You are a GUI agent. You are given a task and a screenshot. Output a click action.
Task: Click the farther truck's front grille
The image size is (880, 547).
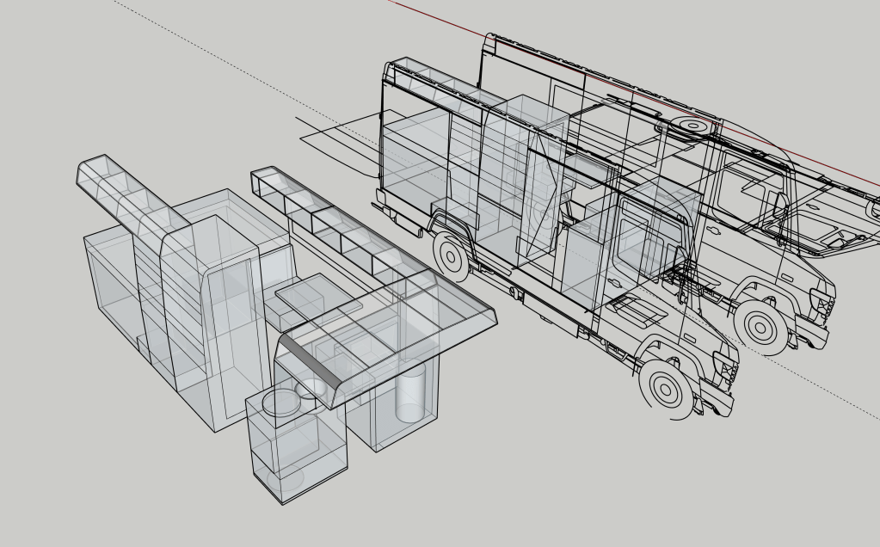pos(823,305)
